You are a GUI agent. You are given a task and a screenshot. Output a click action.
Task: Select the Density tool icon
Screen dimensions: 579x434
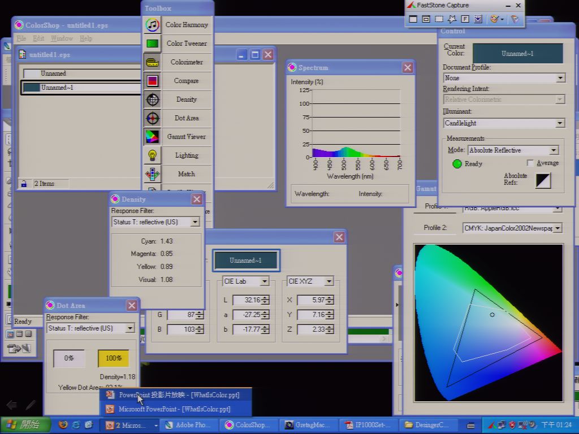click(x=152, y=99)
